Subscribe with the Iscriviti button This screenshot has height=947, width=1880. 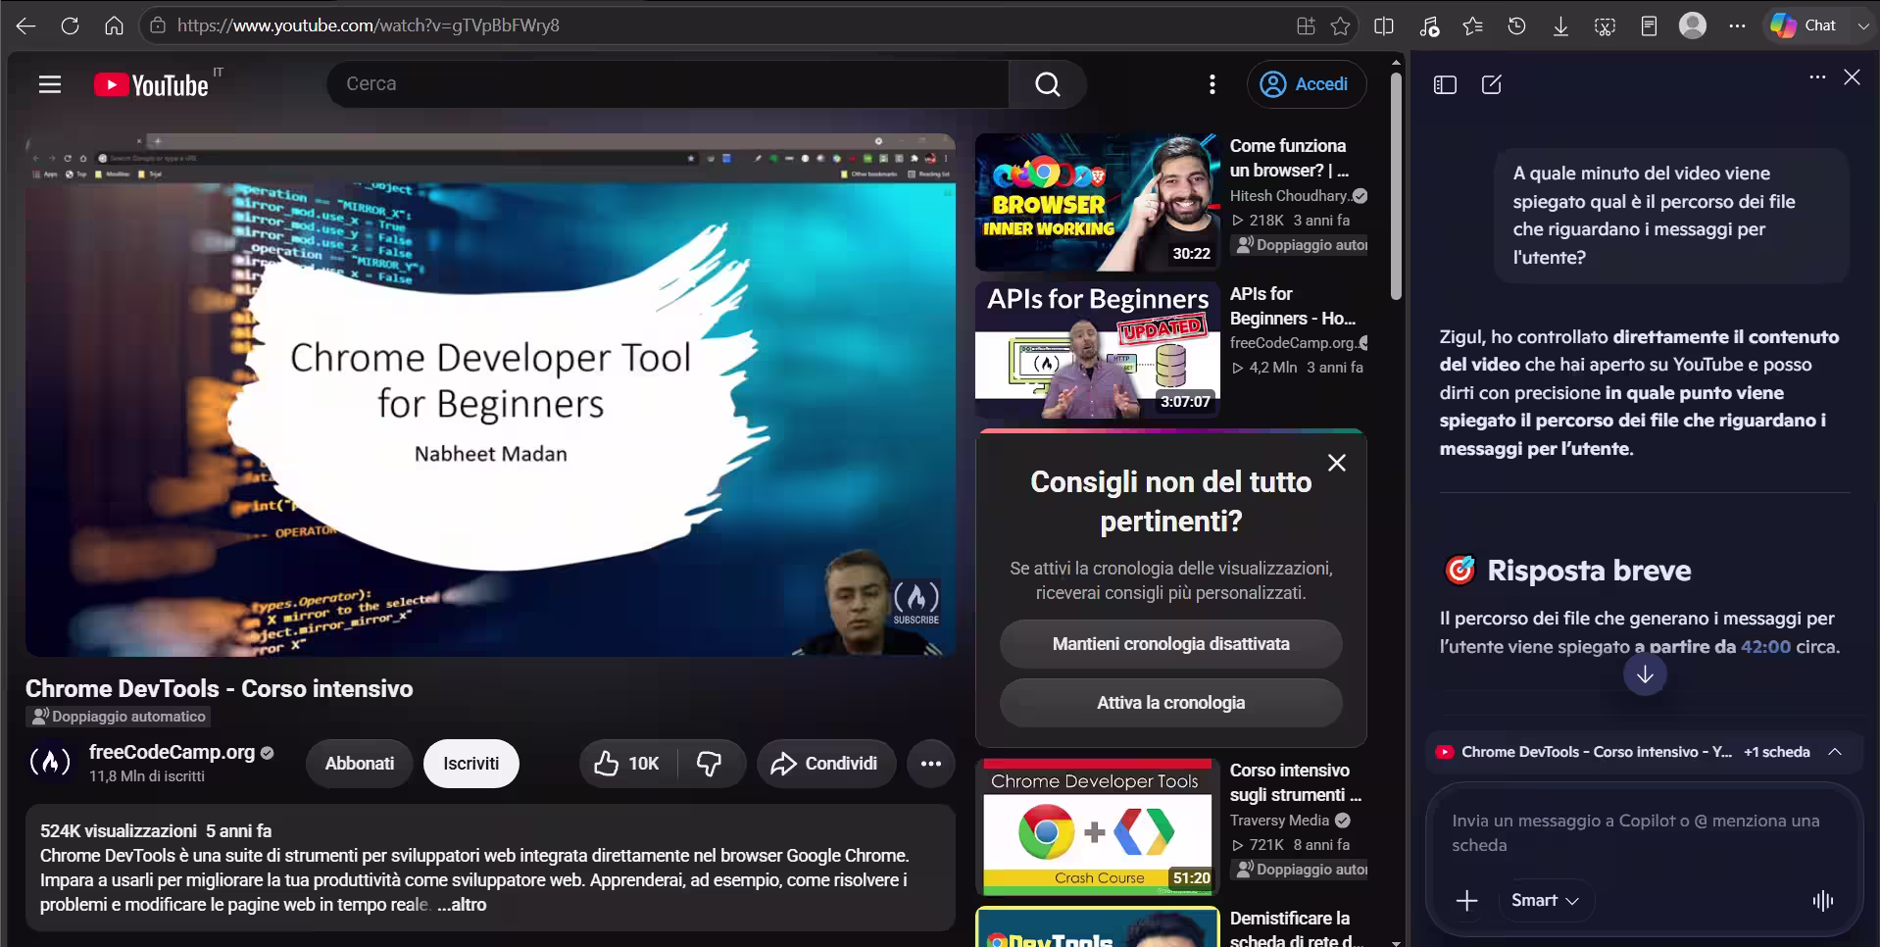(470, 764)
